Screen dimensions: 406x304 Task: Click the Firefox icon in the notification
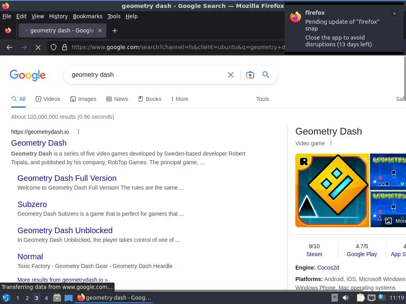click(295, 17)
